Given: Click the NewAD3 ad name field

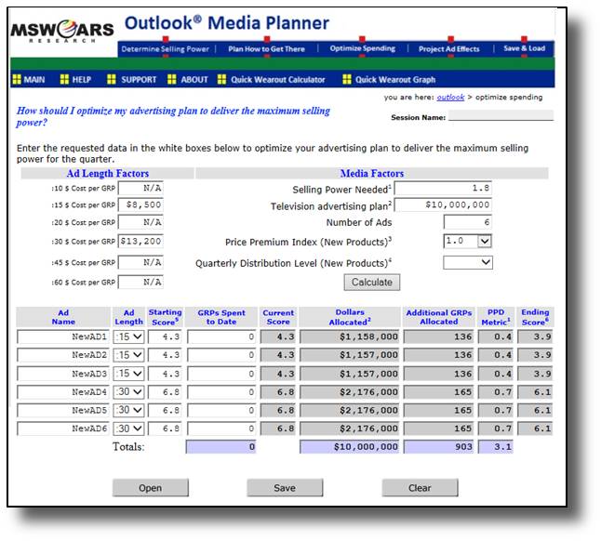Looking at the screenshot, I should (63, 374).
